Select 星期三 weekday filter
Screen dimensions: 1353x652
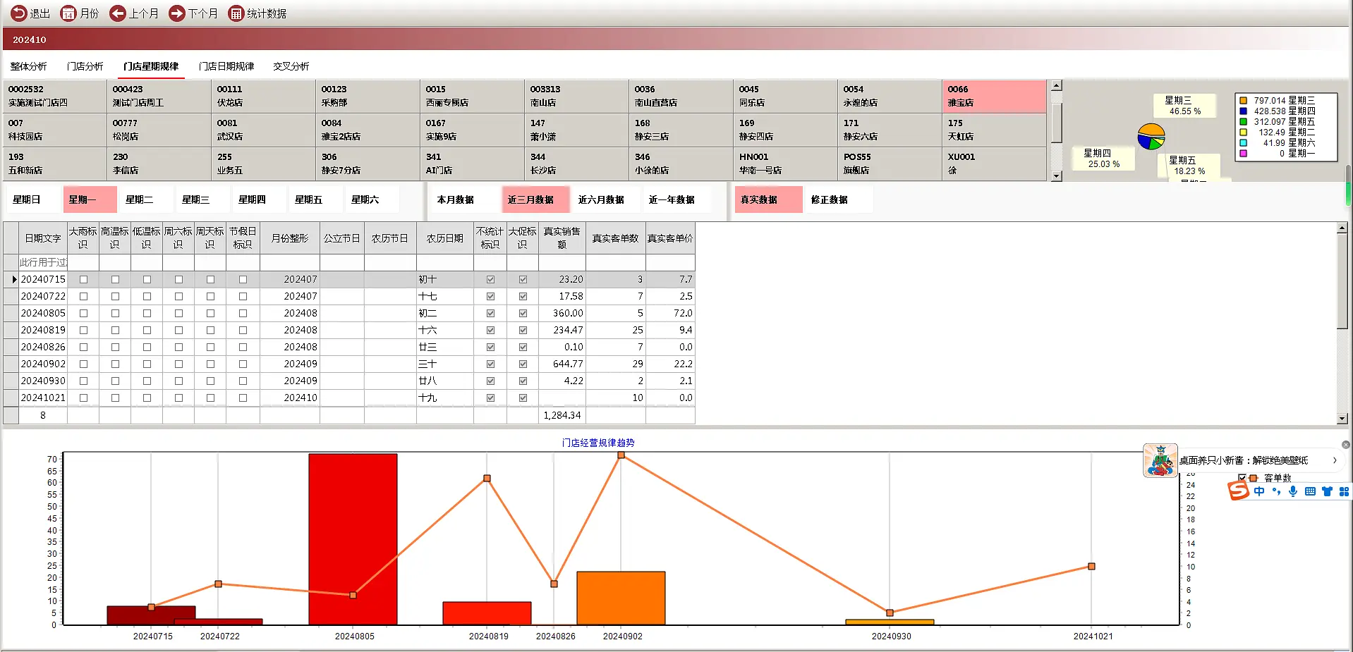click(202, 199)
